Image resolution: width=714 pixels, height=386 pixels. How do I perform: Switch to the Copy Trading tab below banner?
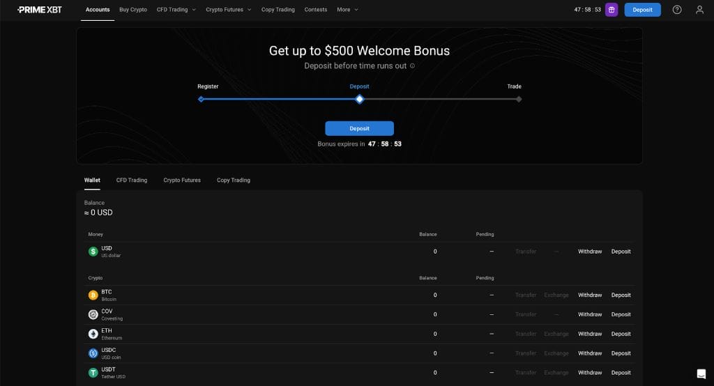pos(233,180)
